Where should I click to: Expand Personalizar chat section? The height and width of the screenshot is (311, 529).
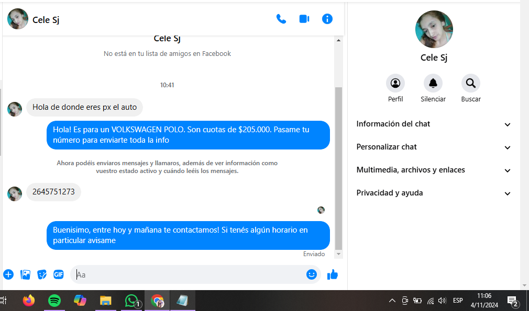click(x=433, y=147)
